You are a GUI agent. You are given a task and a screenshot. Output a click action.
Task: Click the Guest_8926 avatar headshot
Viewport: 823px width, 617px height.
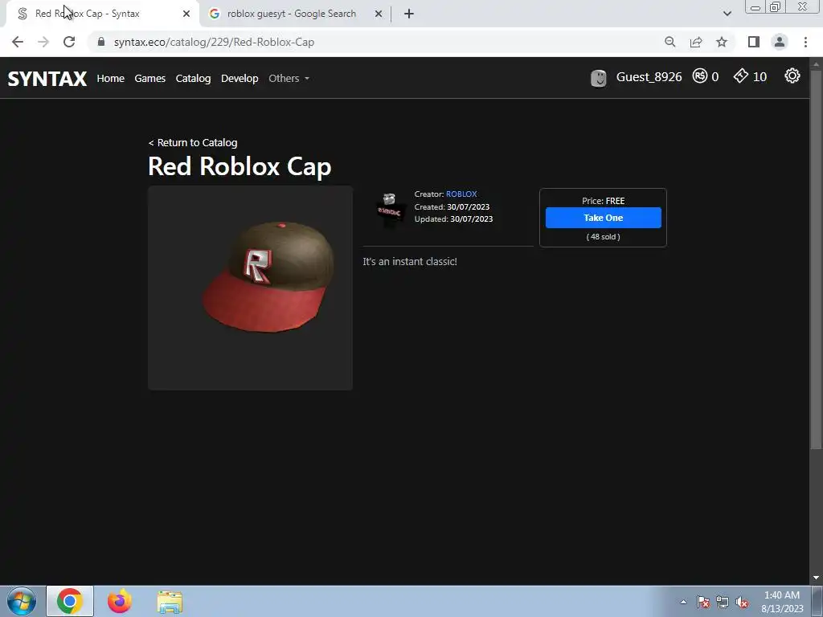click(598, 78)
